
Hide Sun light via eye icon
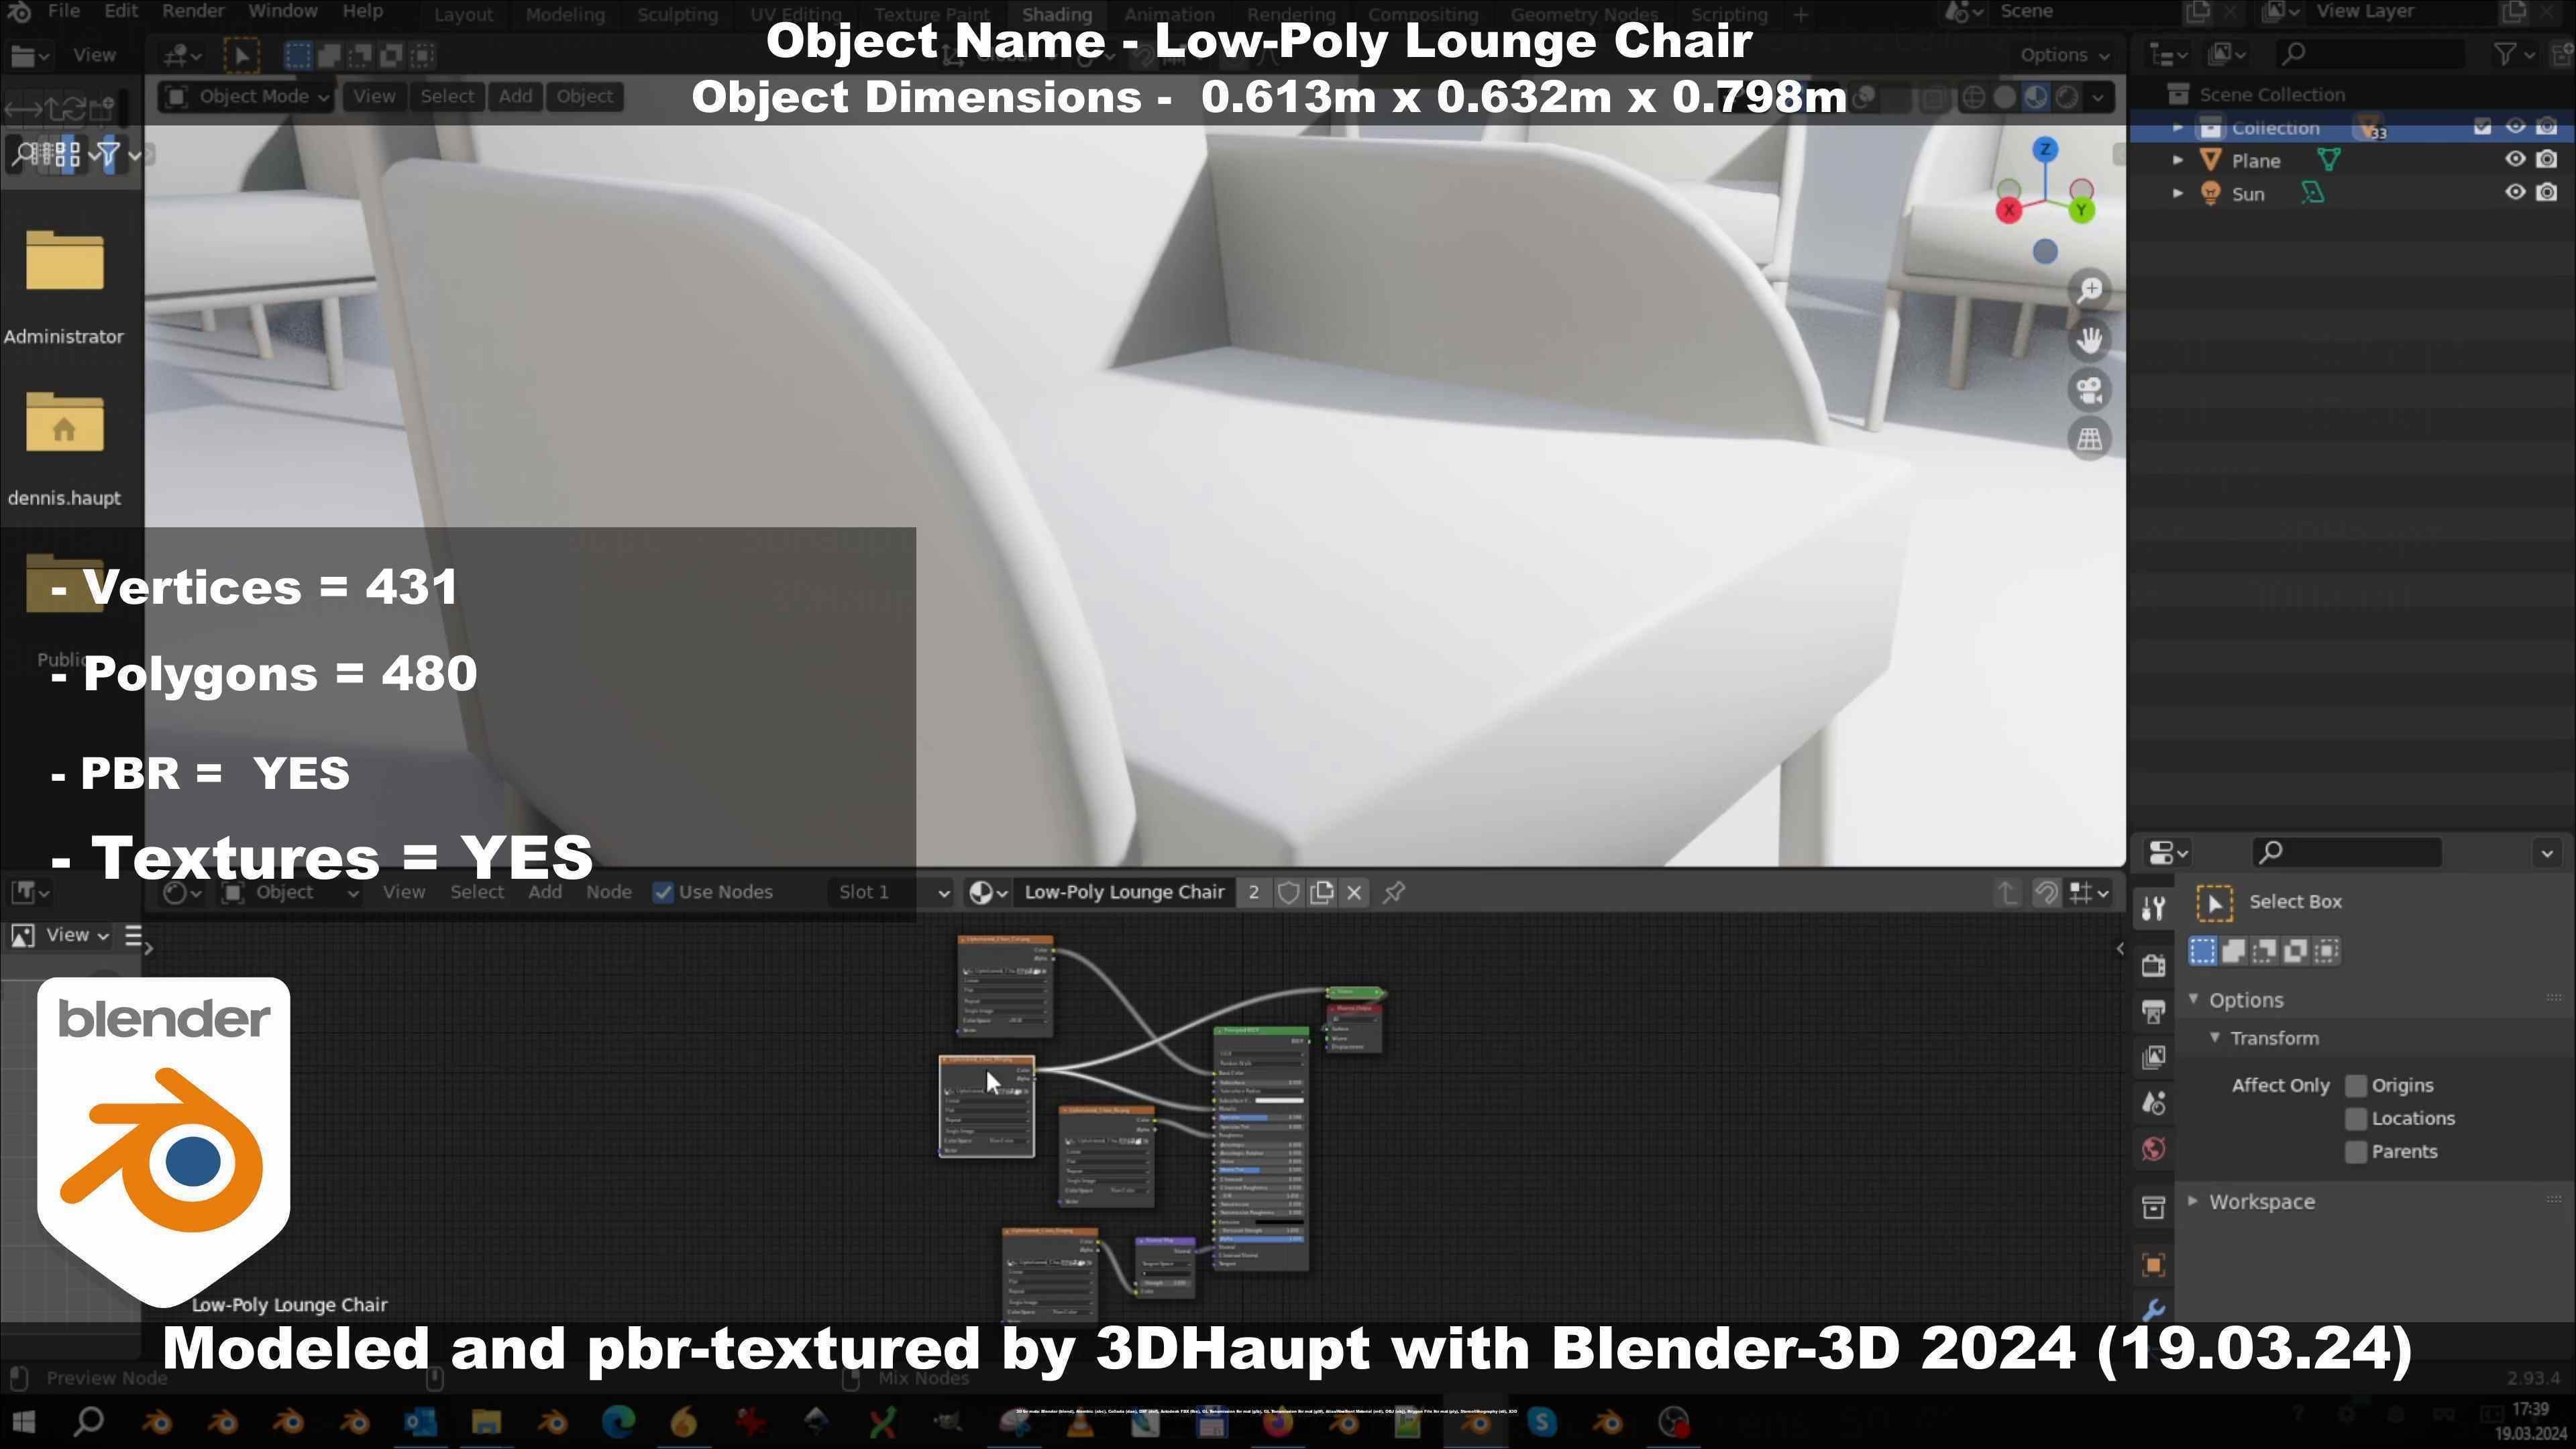point(2514,192)
